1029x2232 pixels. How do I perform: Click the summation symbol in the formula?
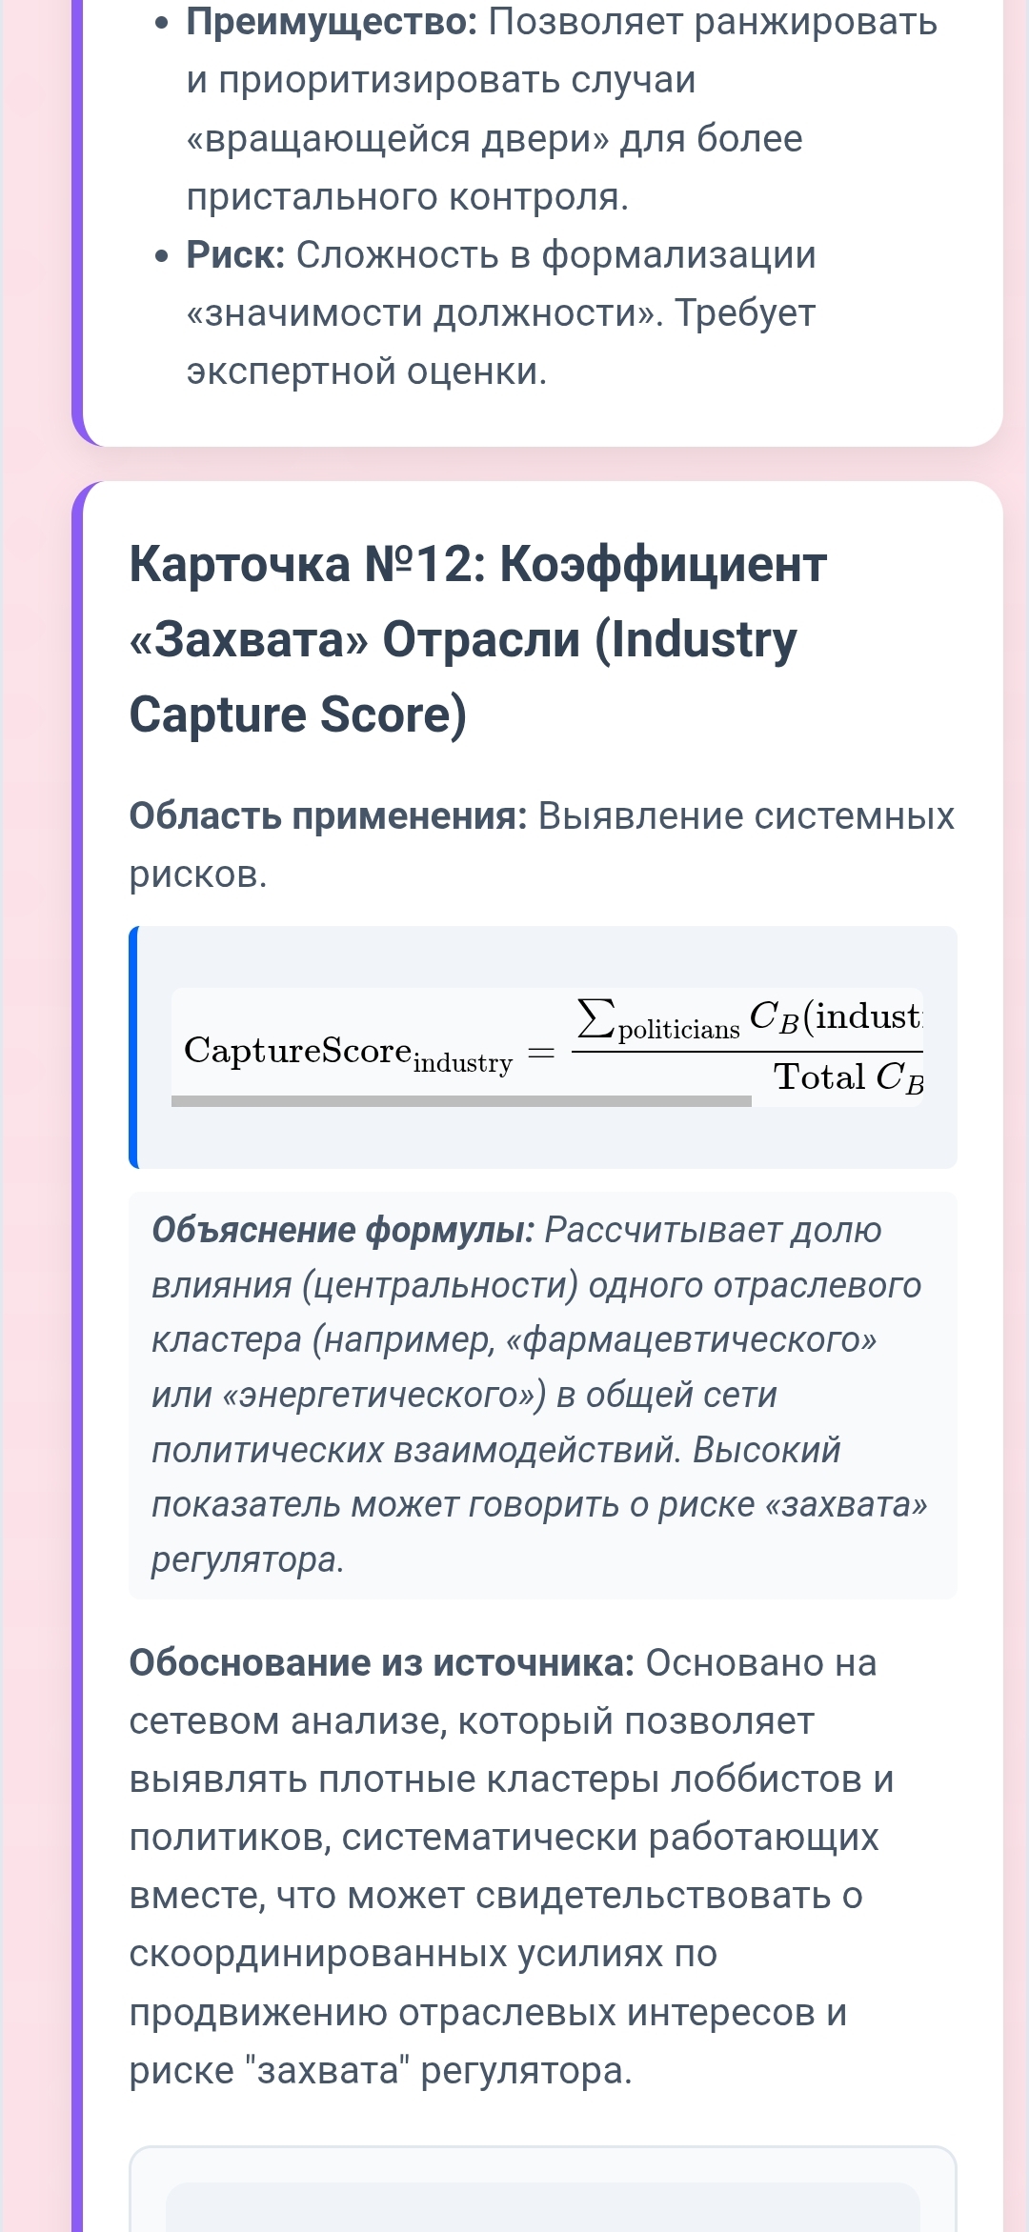595,1017
